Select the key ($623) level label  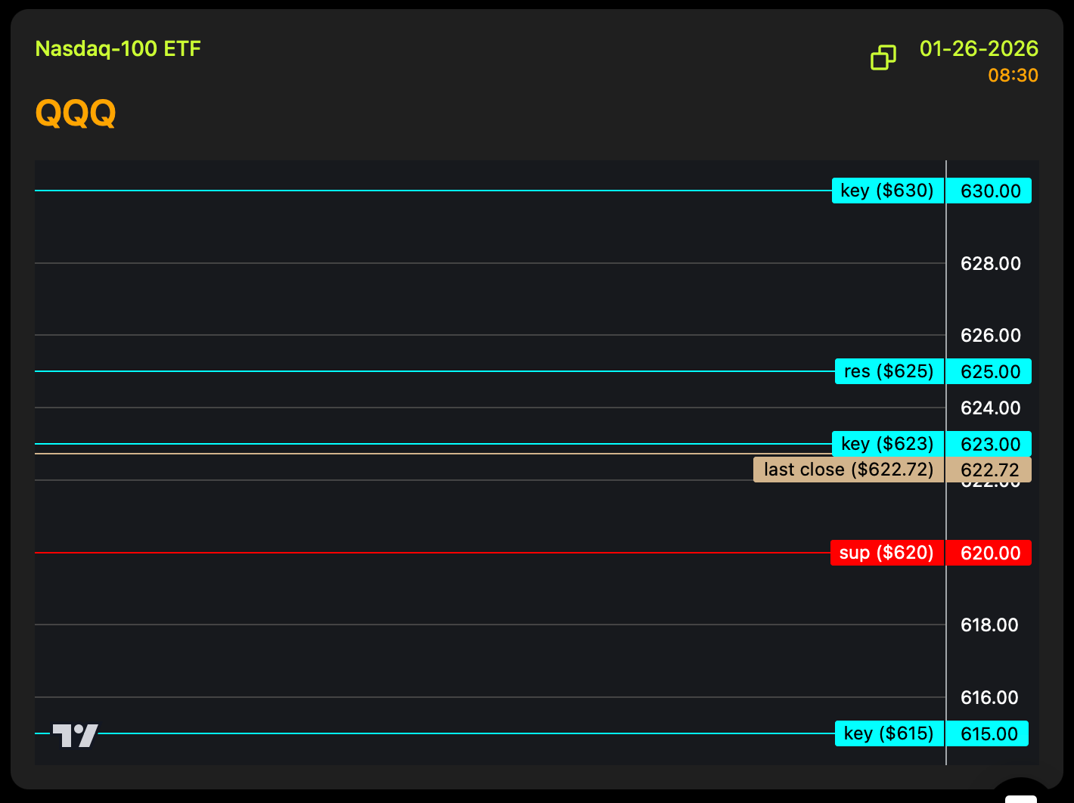tap(887, 444)
